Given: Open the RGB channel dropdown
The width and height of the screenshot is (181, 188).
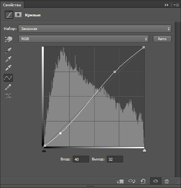Looking at the screenshot, I should 84,39.
